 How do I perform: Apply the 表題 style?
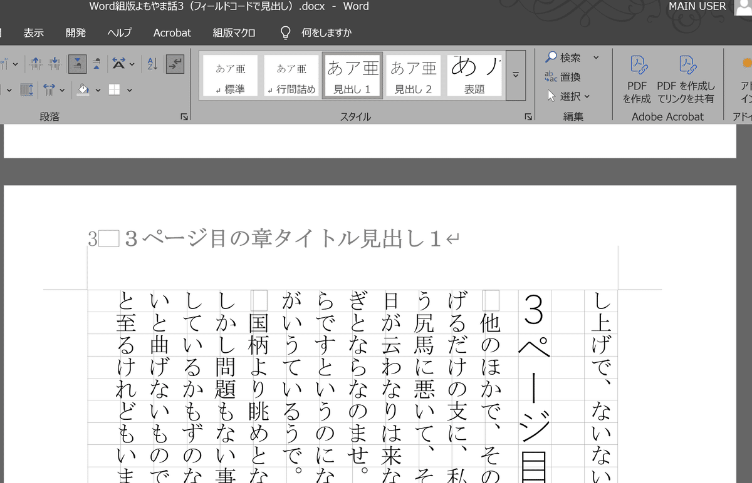(475, 76)
